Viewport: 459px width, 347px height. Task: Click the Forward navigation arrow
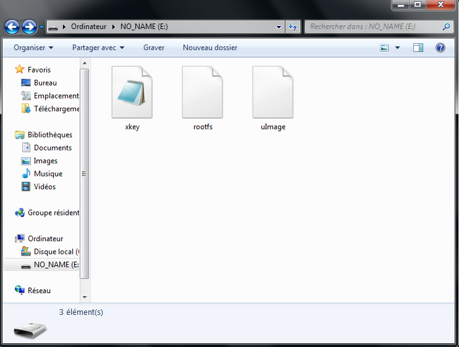coord(29,27)
